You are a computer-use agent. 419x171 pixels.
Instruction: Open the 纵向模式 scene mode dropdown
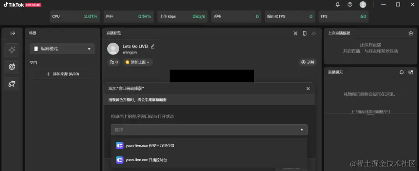pos(62,49)
